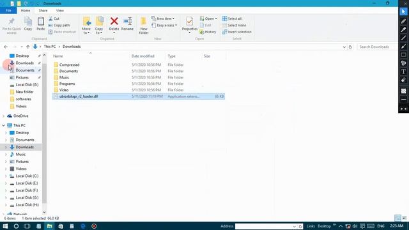Image resolution: width=409 pixels, height=230 pixels.
Task: Cut the selected file
Action: [x=54, y=19]
